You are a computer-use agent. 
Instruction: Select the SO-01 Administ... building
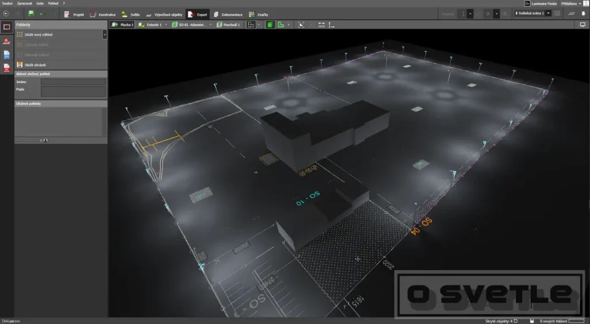(x=189, y=25)
